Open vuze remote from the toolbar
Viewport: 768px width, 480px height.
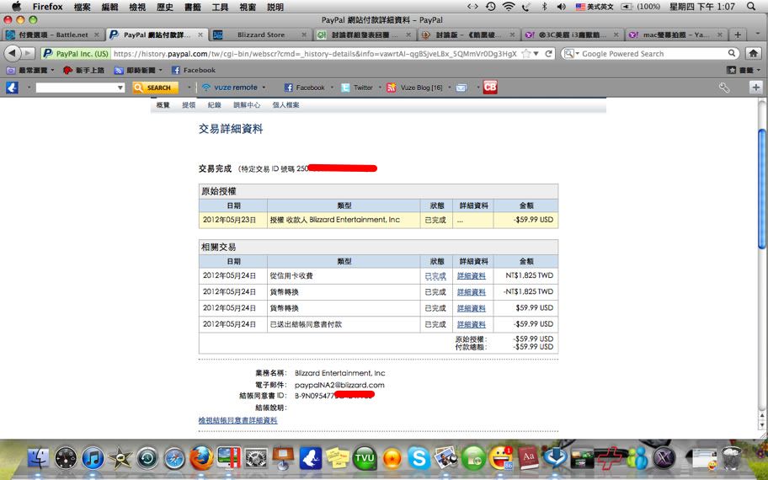(229, 88)
